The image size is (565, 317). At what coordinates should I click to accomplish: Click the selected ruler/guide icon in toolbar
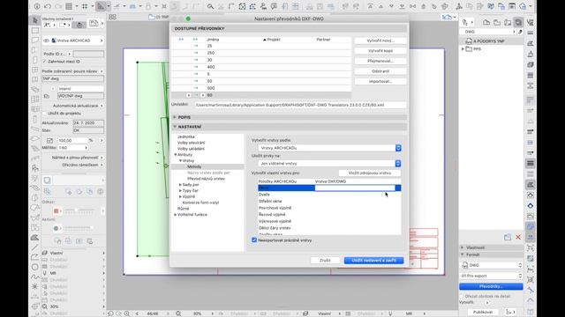(101, 6)
